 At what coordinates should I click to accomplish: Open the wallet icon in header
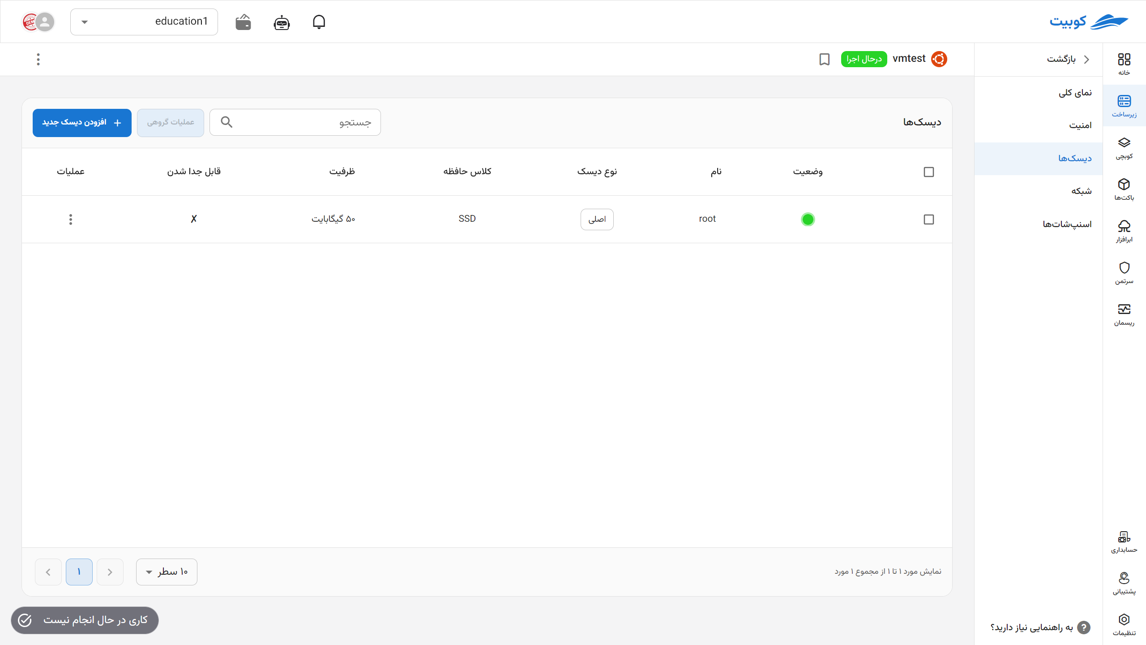(x=243, y=22)
